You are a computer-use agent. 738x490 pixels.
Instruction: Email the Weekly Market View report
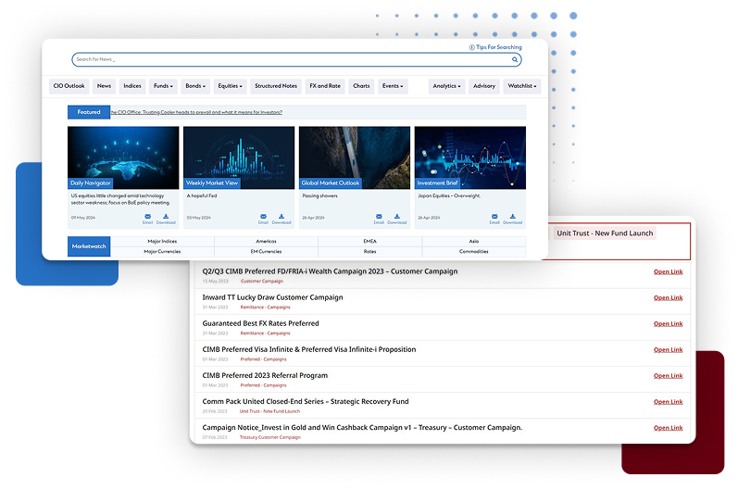[263, 219]
